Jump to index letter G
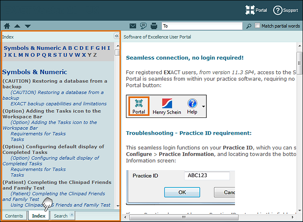 coord(98,48)
